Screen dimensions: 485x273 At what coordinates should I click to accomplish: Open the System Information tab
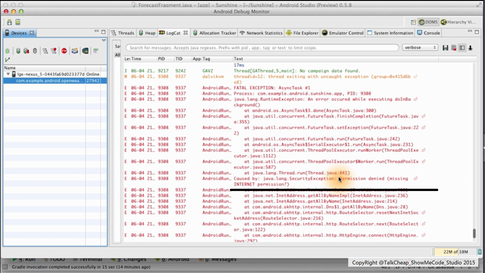pyautogui.click(x=390, y=33)
